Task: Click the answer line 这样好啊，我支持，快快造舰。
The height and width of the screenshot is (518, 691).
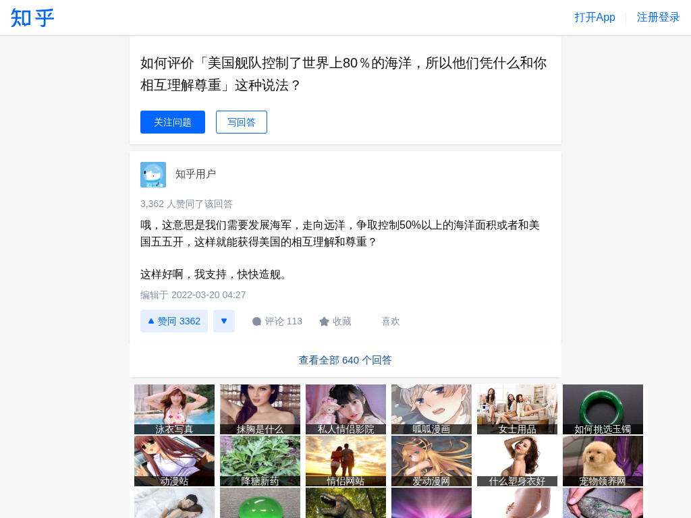Action: click(215, 275)
